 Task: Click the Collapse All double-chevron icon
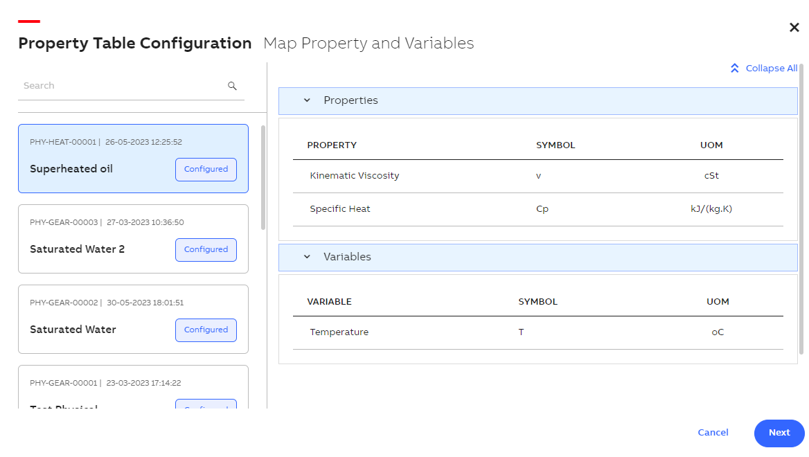(735, 68)
